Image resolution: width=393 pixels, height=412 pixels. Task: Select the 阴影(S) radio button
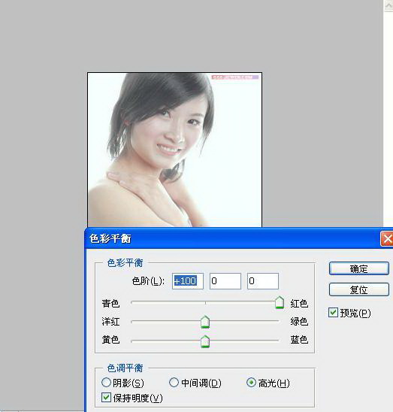(106, 383)
